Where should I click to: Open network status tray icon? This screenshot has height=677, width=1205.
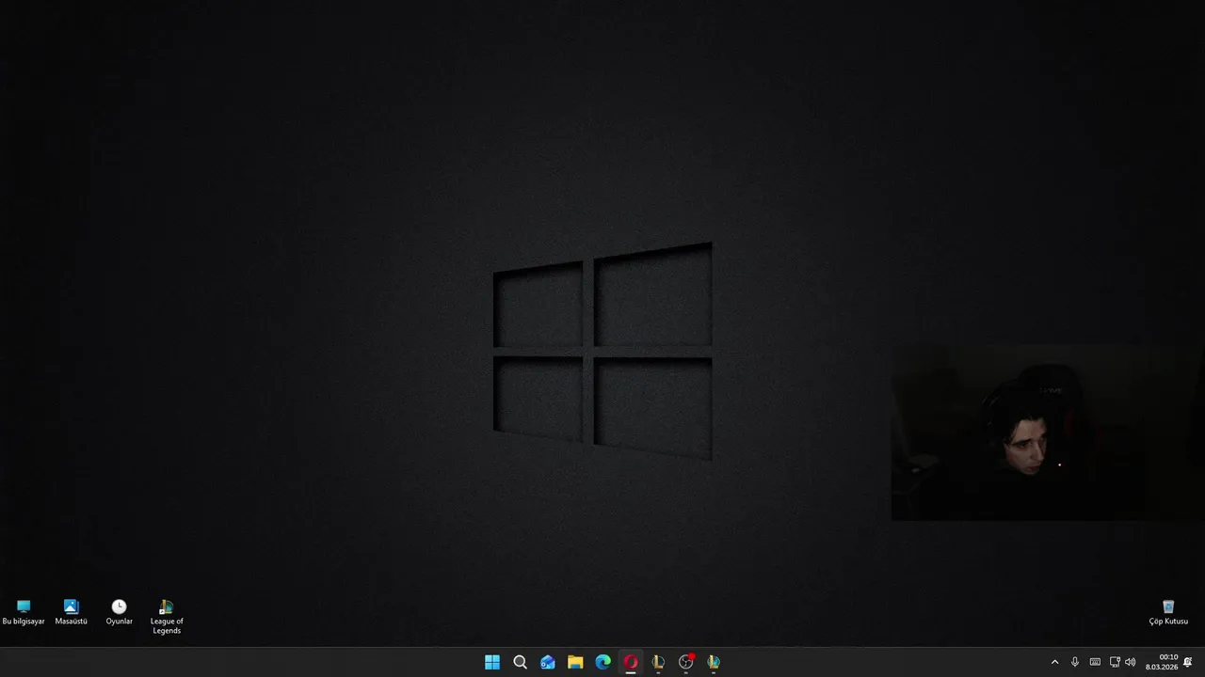[x=1115, y=662]
